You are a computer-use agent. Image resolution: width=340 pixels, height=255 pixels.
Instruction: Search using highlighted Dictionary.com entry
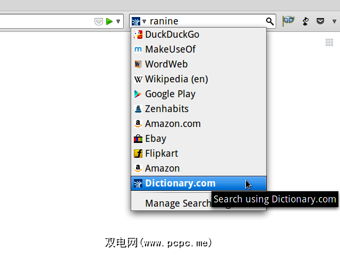click(x=199, y=183)
